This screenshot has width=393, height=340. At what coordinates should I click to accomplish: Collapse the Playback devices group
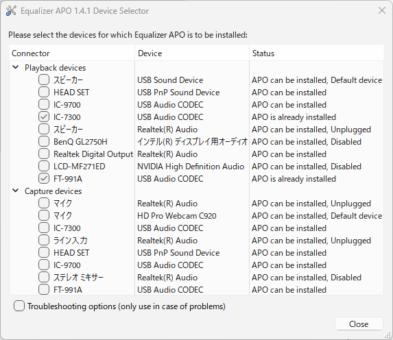(x=16, y=67)
